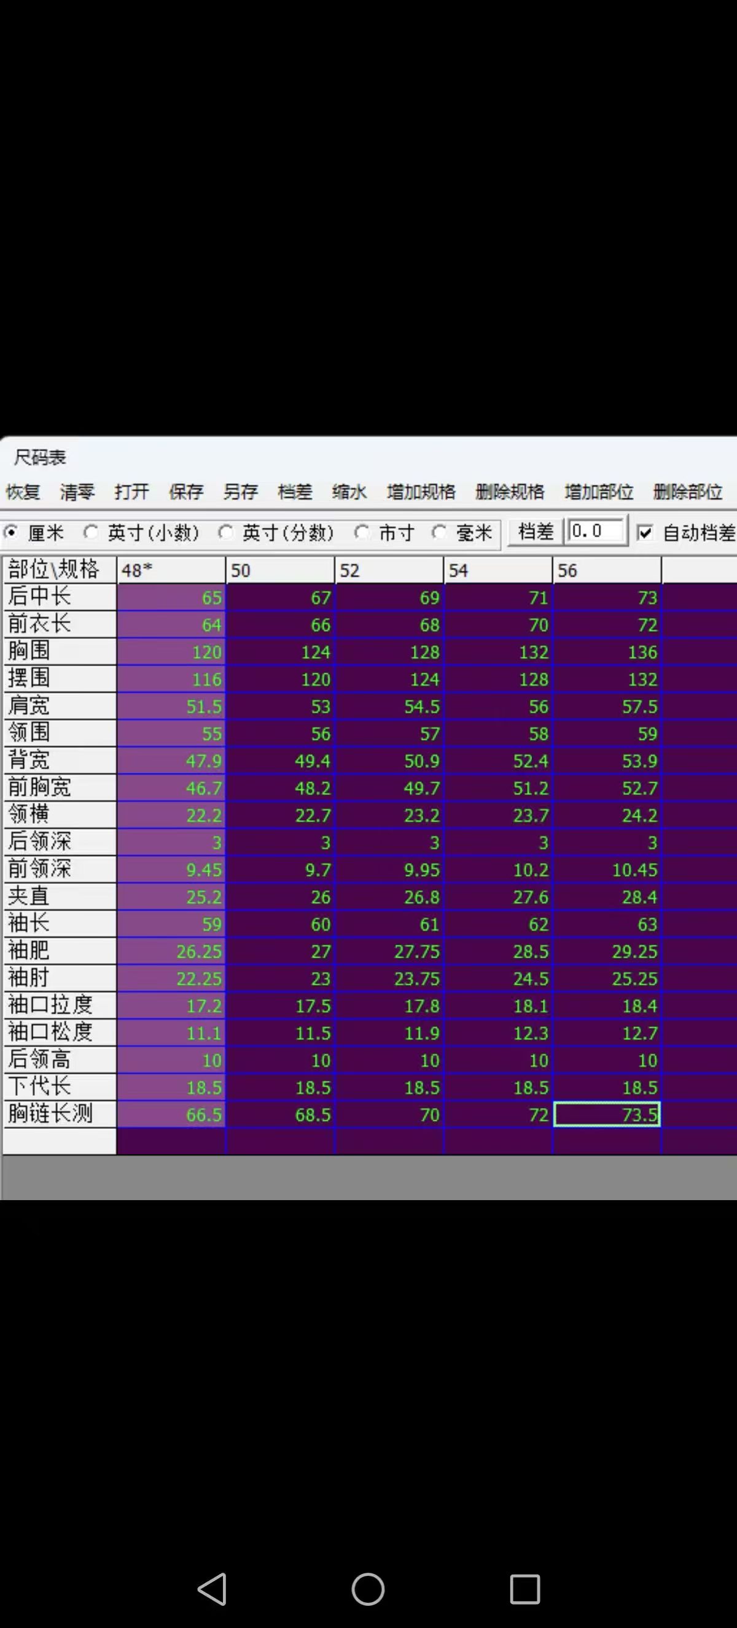The image size is (737, 1628).
Task: Click the 部位\规格 corner header cell
Action: pyautogui.click(x=60, y=570)
